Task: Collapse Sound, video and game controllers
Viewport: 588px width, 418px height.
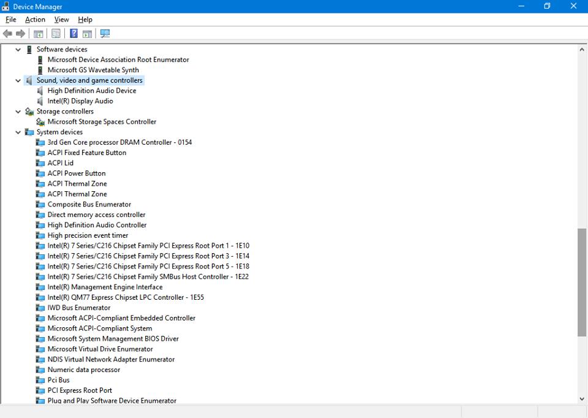Action: click(18, 80)
